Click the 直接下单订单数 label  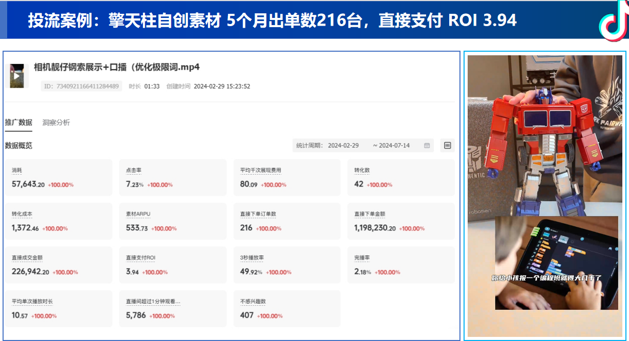[x=258, y=214]
